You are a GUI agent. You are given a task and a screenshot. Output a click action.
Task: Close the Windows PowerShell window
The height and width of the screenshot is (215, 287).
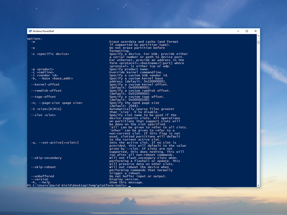(256, 31)
